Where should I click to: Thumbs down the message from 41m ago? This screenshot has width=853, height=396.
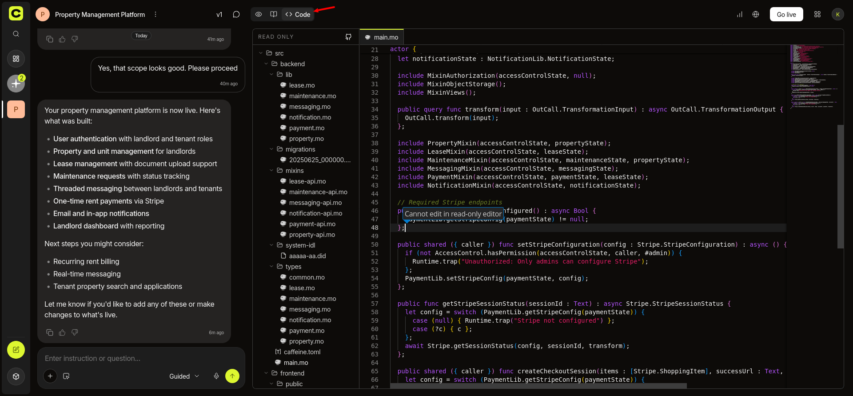75,39
